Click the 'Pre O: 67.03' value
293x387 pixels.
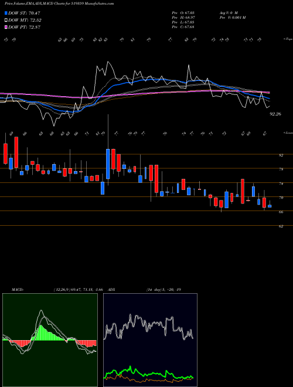tap(183, 12)
